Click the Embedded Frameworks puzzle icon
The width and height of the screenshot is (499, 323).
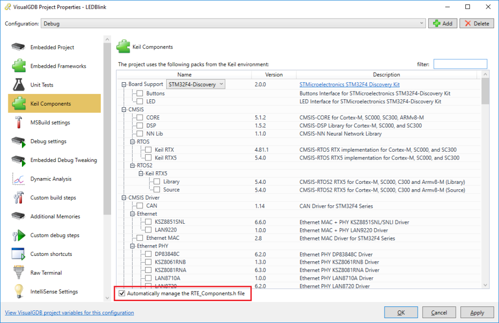click(19, 66)
